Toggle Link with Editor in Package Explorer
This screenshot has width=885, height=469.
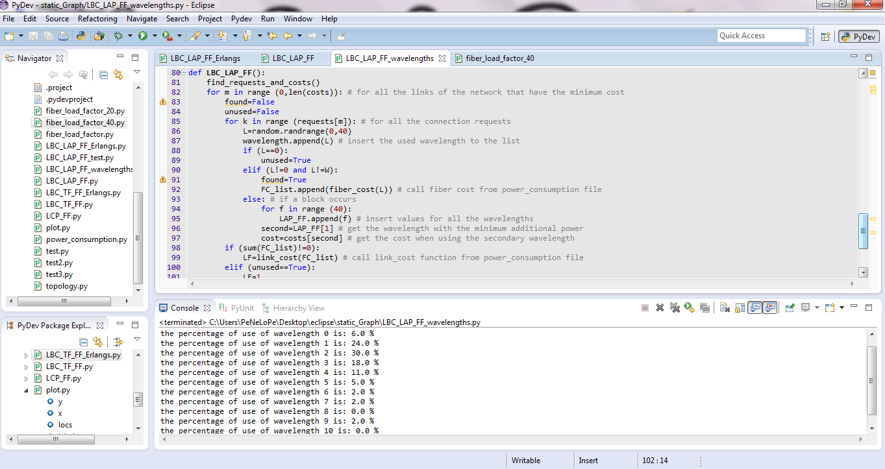tap(97, 341)
